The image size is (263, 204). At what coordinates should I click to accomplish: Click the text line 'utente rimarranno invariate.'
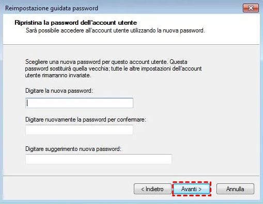point(58,75)
